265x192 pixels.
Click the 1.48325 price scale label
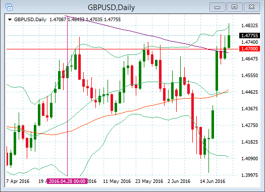tap(250, 26)
